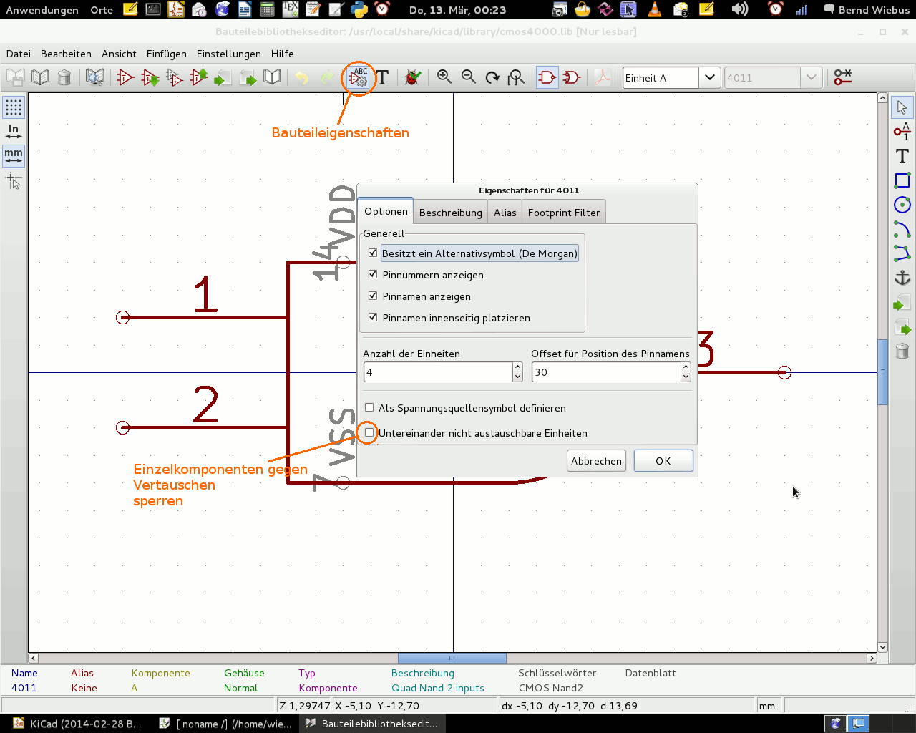Click the pin name offset input field

606,372
